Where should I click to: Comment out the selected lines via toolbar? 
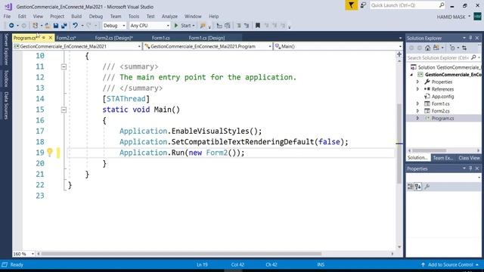pos(239,26)
